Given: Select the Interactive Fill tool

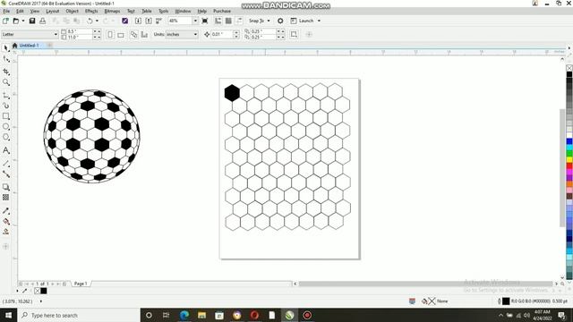Looking at the screenshot, I should (6, 221).
